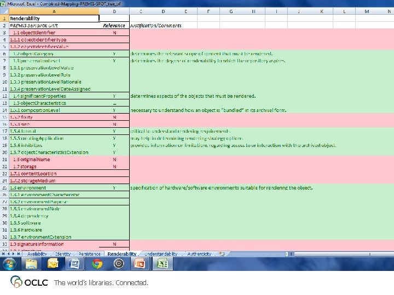Open Outlook mail from taskbar

pos(53,264)
